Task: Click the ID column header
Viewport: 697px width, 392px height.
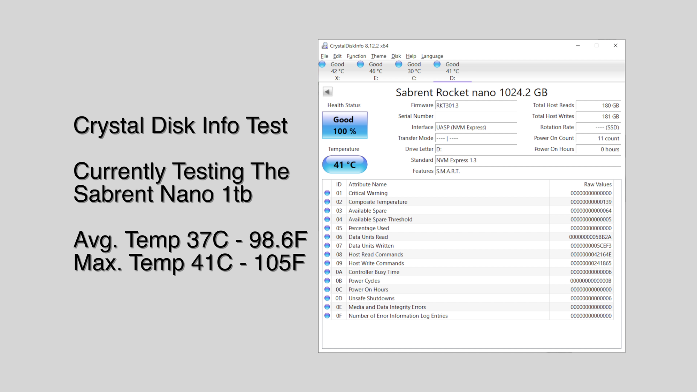Action: coord(339,184)
